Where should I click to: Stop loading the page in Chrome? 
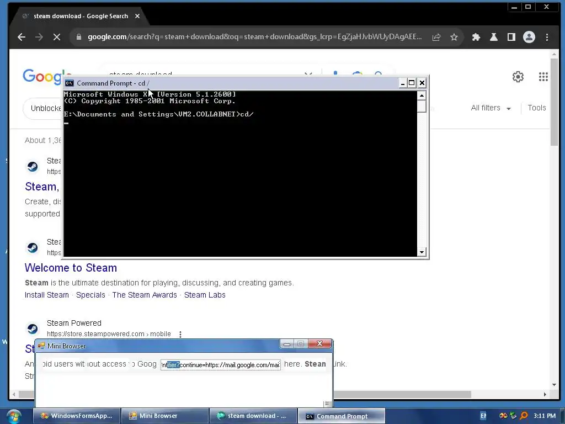57,37
